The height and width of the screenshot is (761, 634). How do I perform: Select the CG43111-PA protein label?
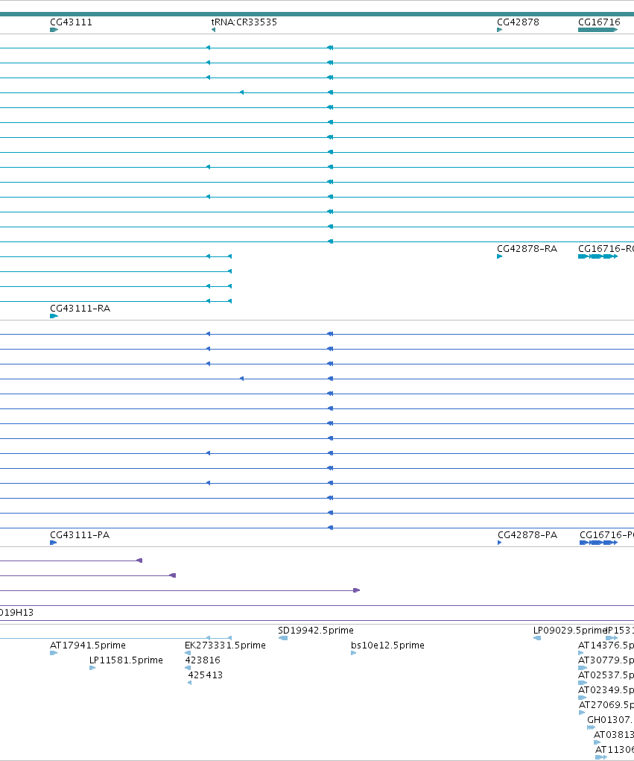click(80, 535)
